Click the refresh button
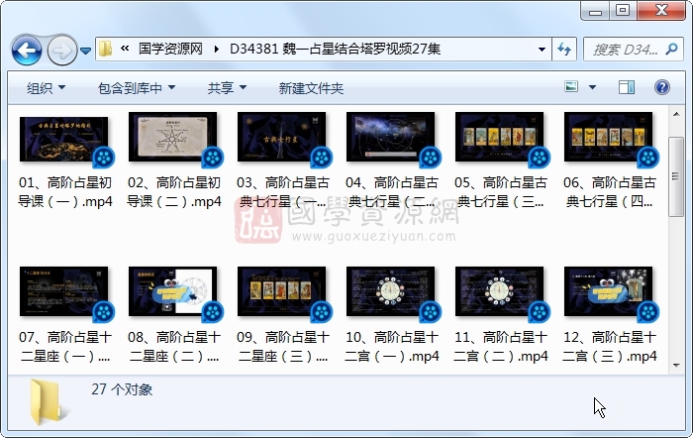Image resolution: width=693 pixels, height=438 pixels. pos(564,49)
